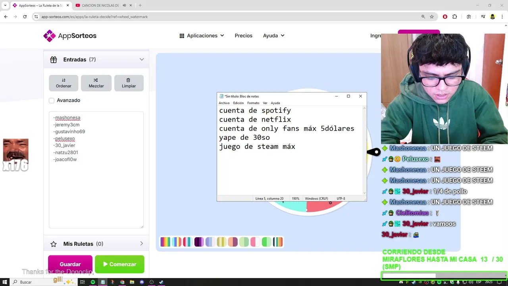Open Spotify from the taskbar
Screen dimensions: 508x286
(x=93, y=282)
